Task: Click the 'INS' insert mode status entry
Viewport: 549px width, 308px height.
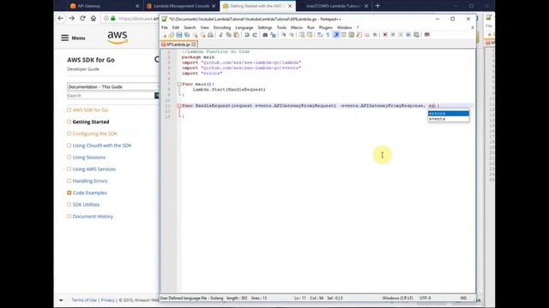Action: pyautogui.click(x=463, y=299)
